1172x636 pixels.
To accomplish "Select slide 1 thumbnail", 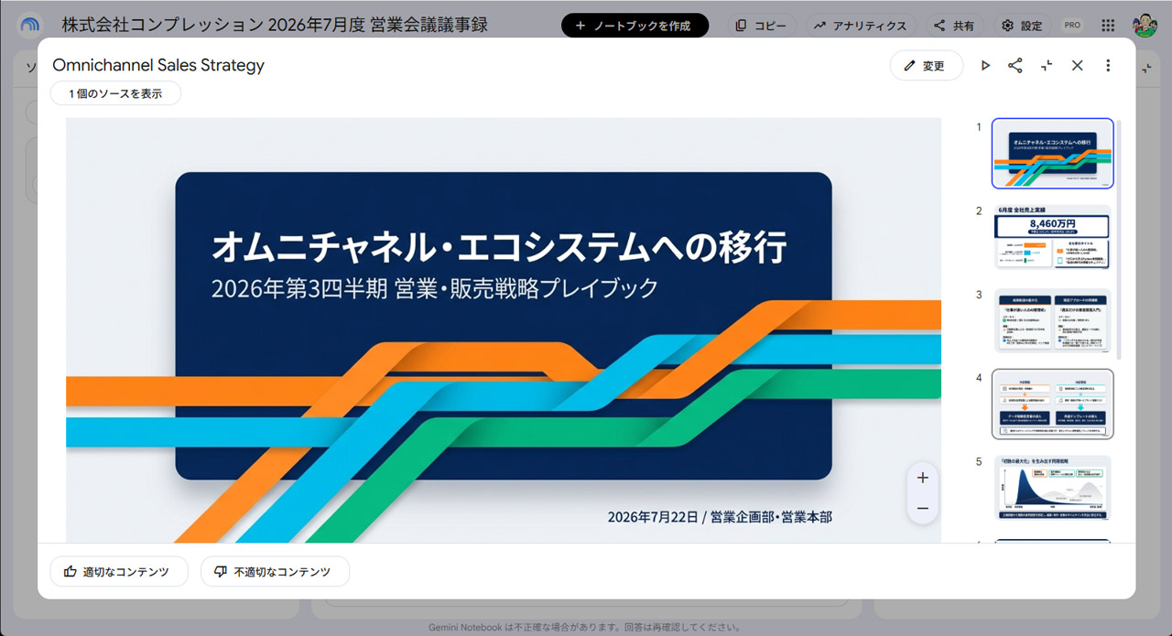I will [x=1053, y=154].
